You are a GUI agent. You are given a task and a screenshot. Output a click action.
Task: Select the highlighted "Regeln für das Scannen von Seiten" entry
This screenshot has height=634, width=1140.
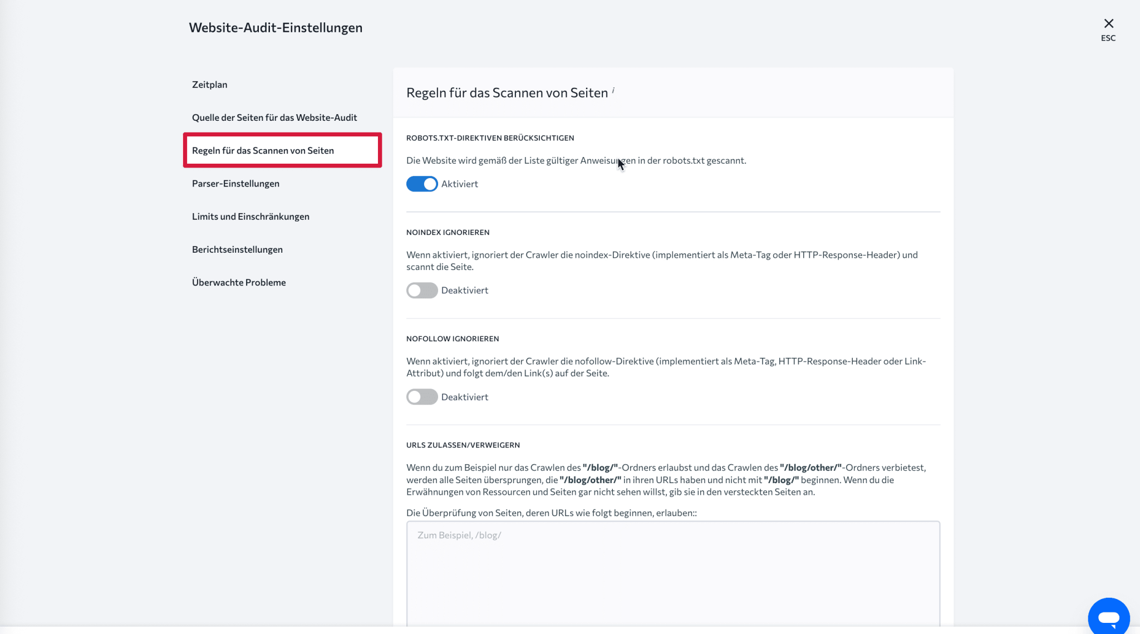click(263, 150)
